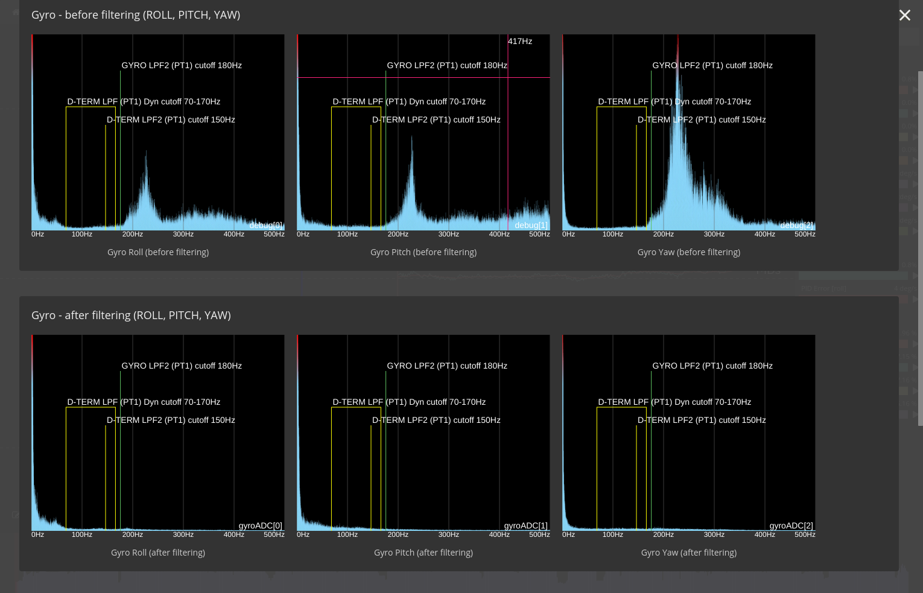
Task: Select the 'Gyro - before filtering (ROLL, PITCH, YAW)' heading
Action: [136, 15]
